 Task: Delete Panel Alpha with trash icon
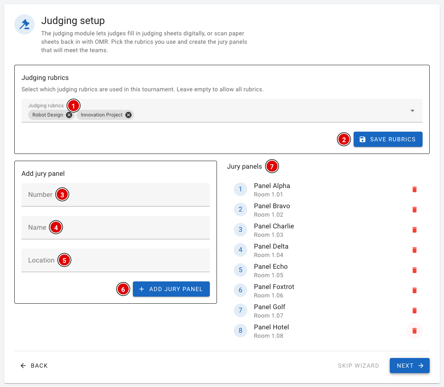[x=414, y=190]
